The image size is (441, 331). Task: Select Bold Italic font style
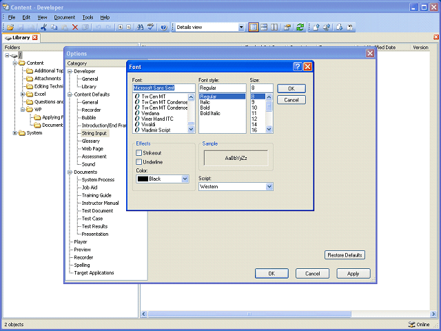coord(210,113)
